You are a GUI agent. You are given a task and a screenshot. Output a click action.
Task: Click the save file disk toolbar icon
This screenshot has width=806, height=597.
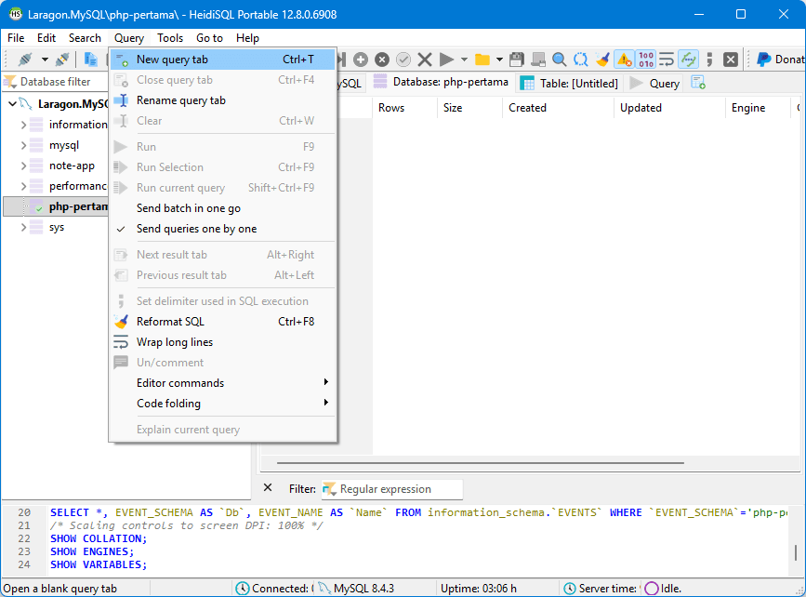point(515,58)
